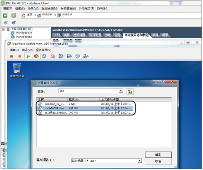Select the Helix2008R1.iso file
This screenshot has width=203, height=170.
click(54, 109)
